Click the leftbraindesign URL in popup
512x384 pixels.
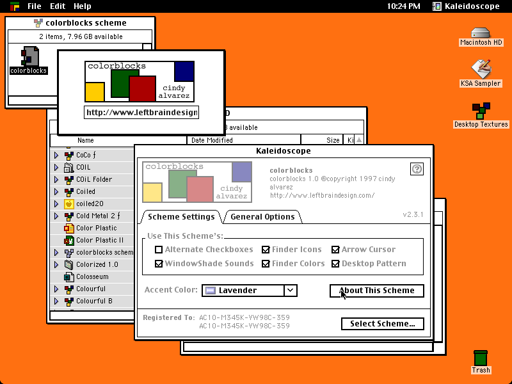(141, 113)
